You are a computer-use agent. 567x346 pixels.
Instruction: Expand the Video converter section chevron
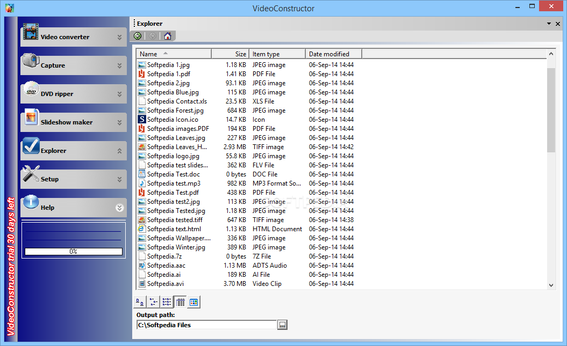click(120, 37)
